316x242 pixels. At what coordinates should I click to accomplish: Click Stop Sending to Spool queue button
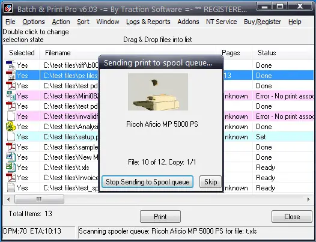point(148,182)
